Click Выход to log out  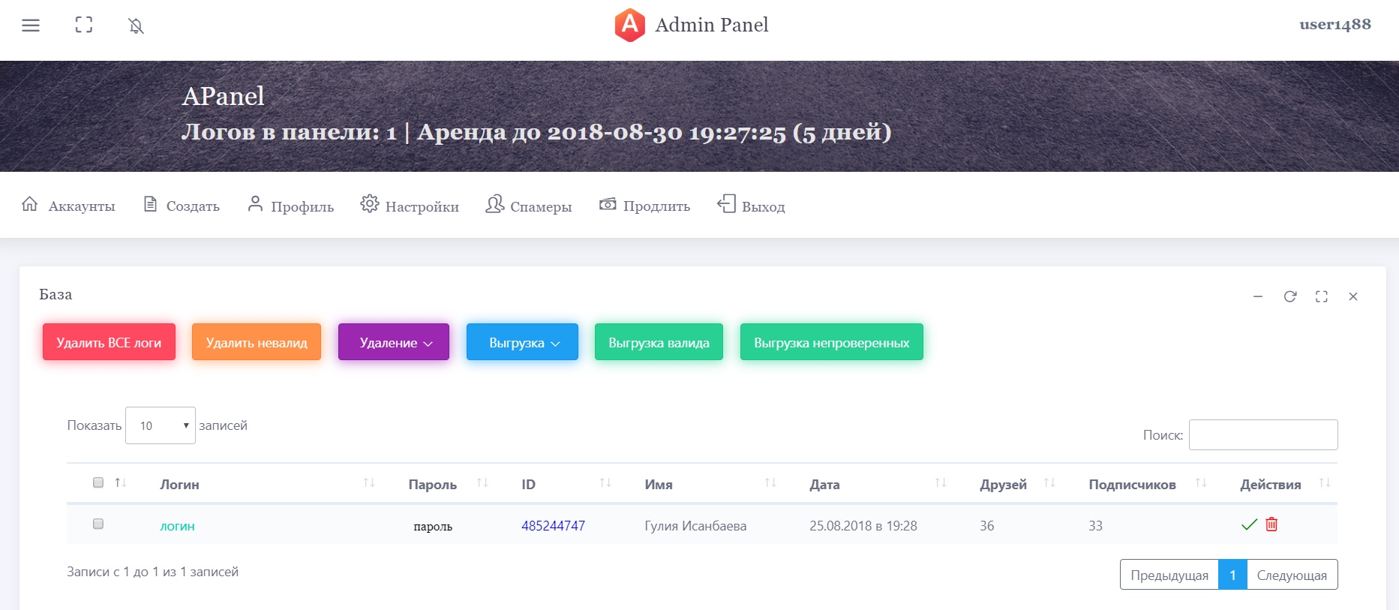751,205
